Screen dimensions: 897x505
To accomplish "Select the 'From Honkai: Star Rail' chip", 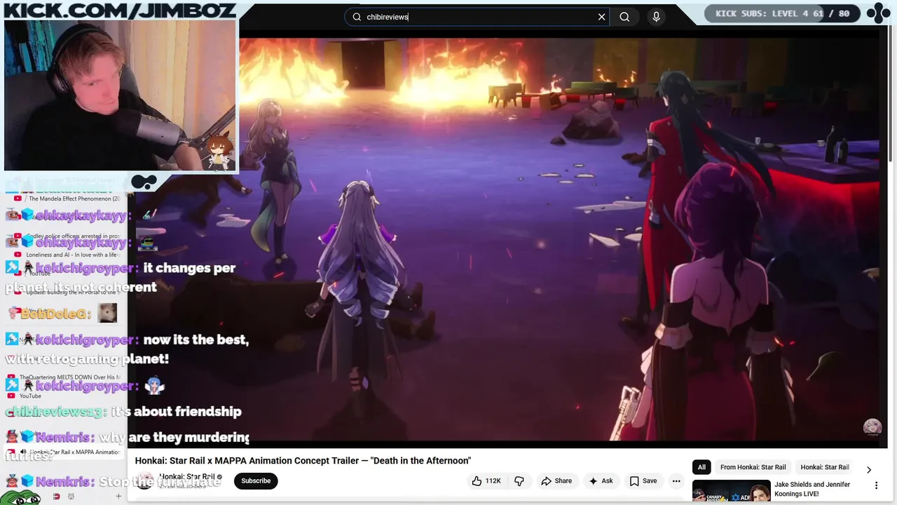I will tap(753, 467).
